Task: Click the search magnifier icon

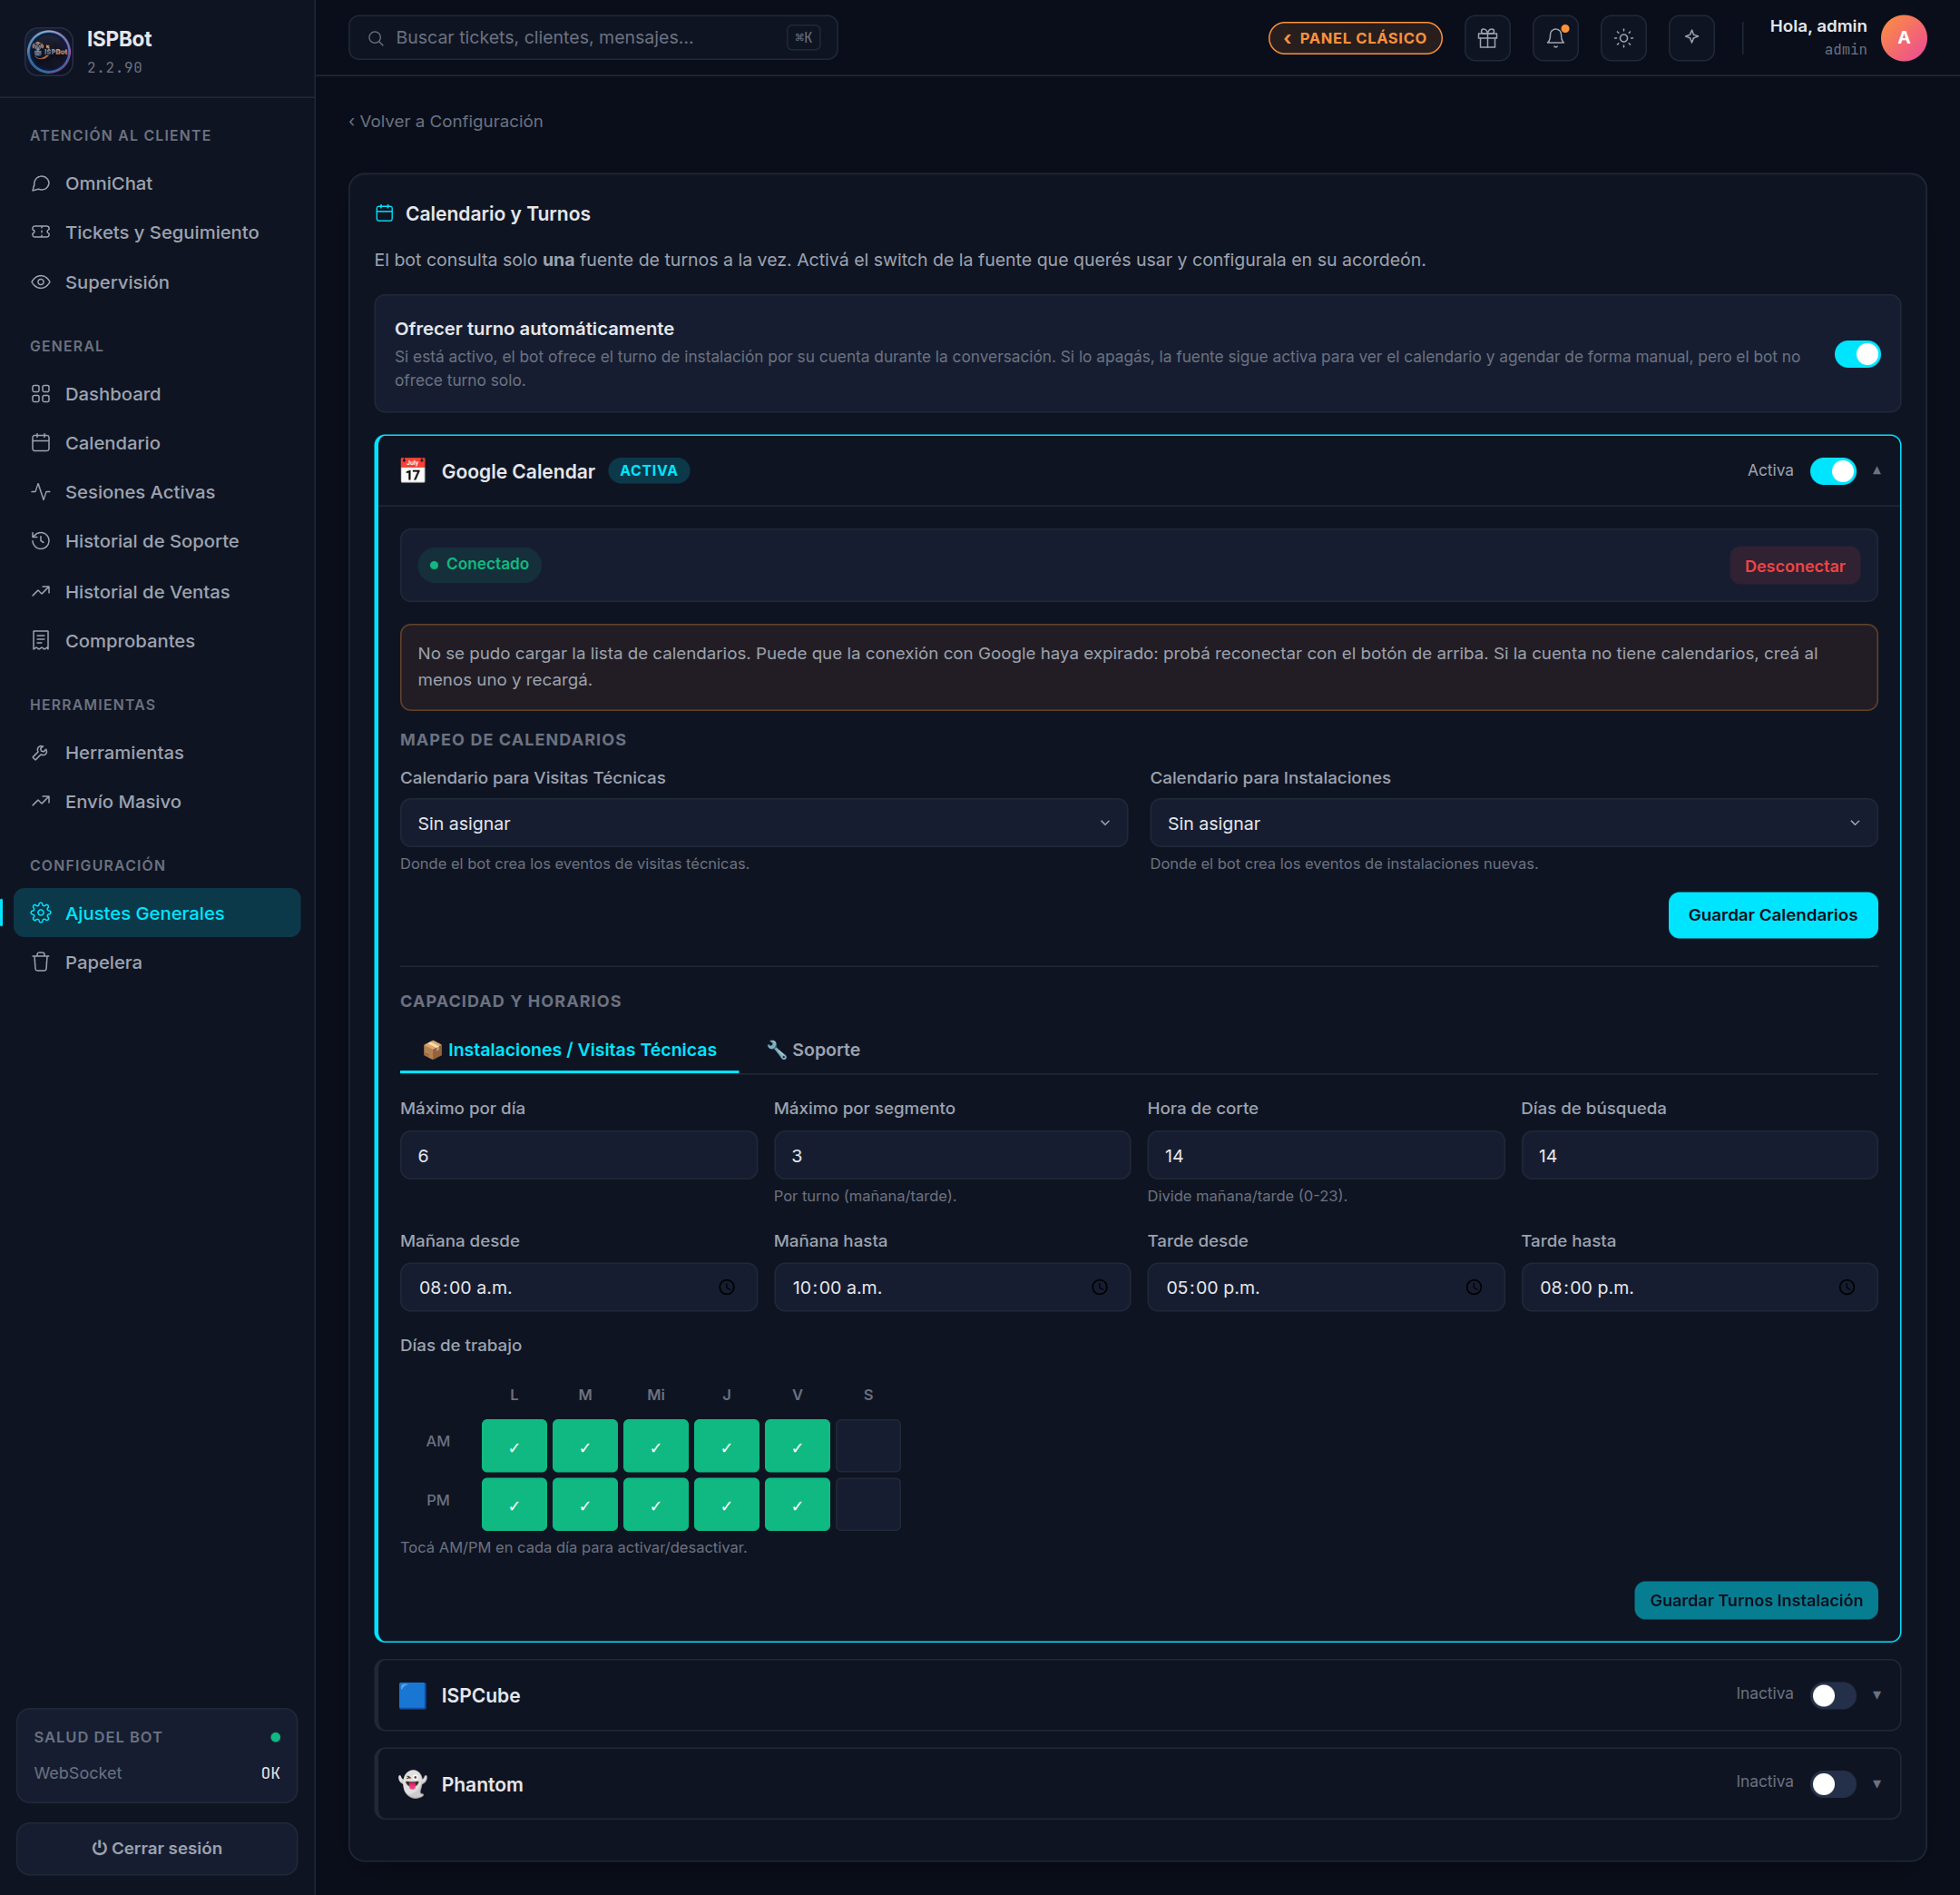Action: (x=375, y=38)
